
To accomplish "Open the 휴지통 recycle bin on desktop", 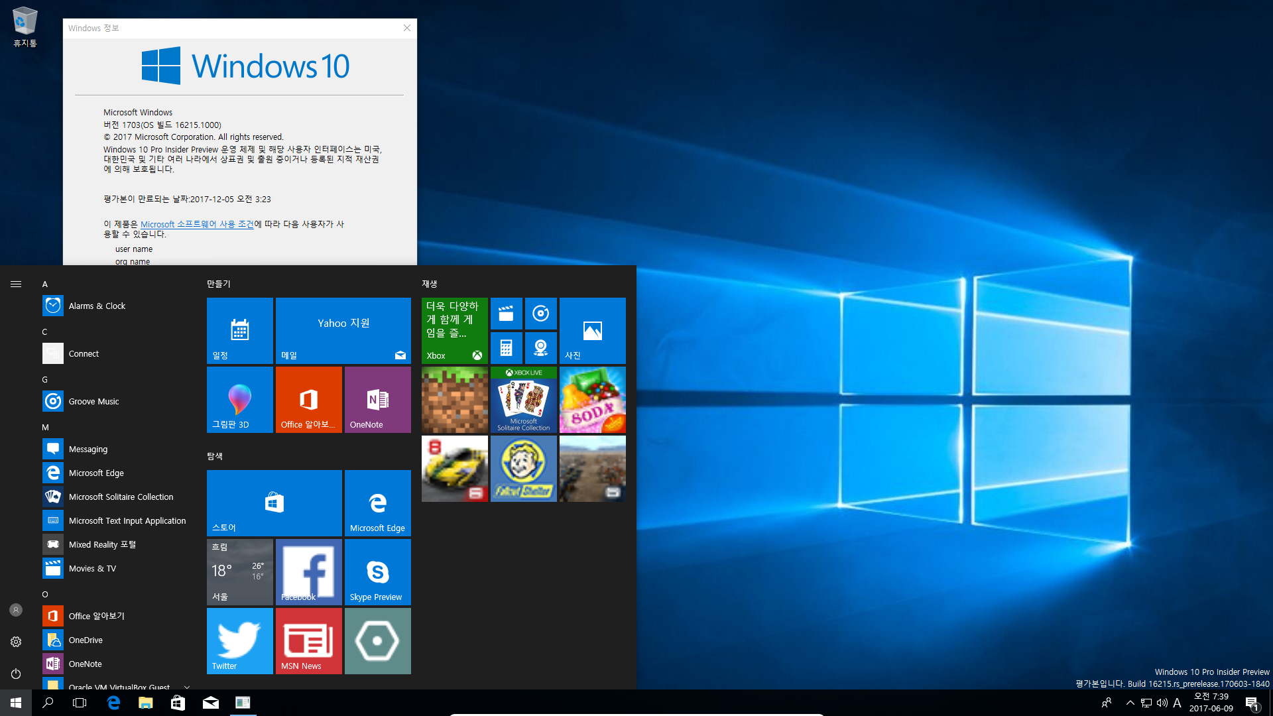I will coord(25,27).
